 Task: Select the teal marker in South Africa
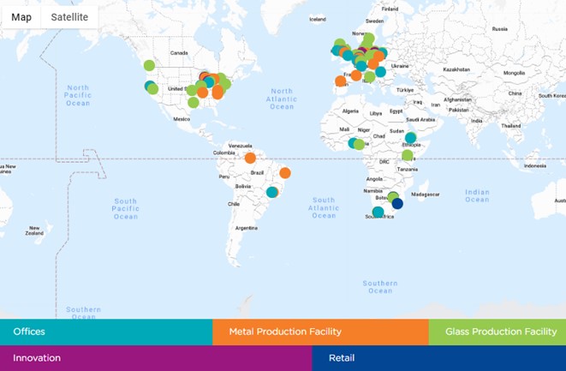tap(378, 212)
